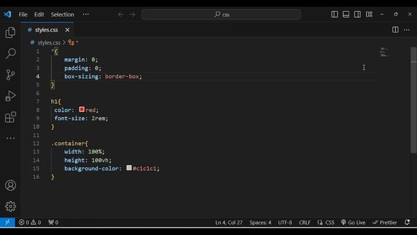Click the 100vh height value
Viewport: 417px width, 235px height.
click(x=100, y=160)
